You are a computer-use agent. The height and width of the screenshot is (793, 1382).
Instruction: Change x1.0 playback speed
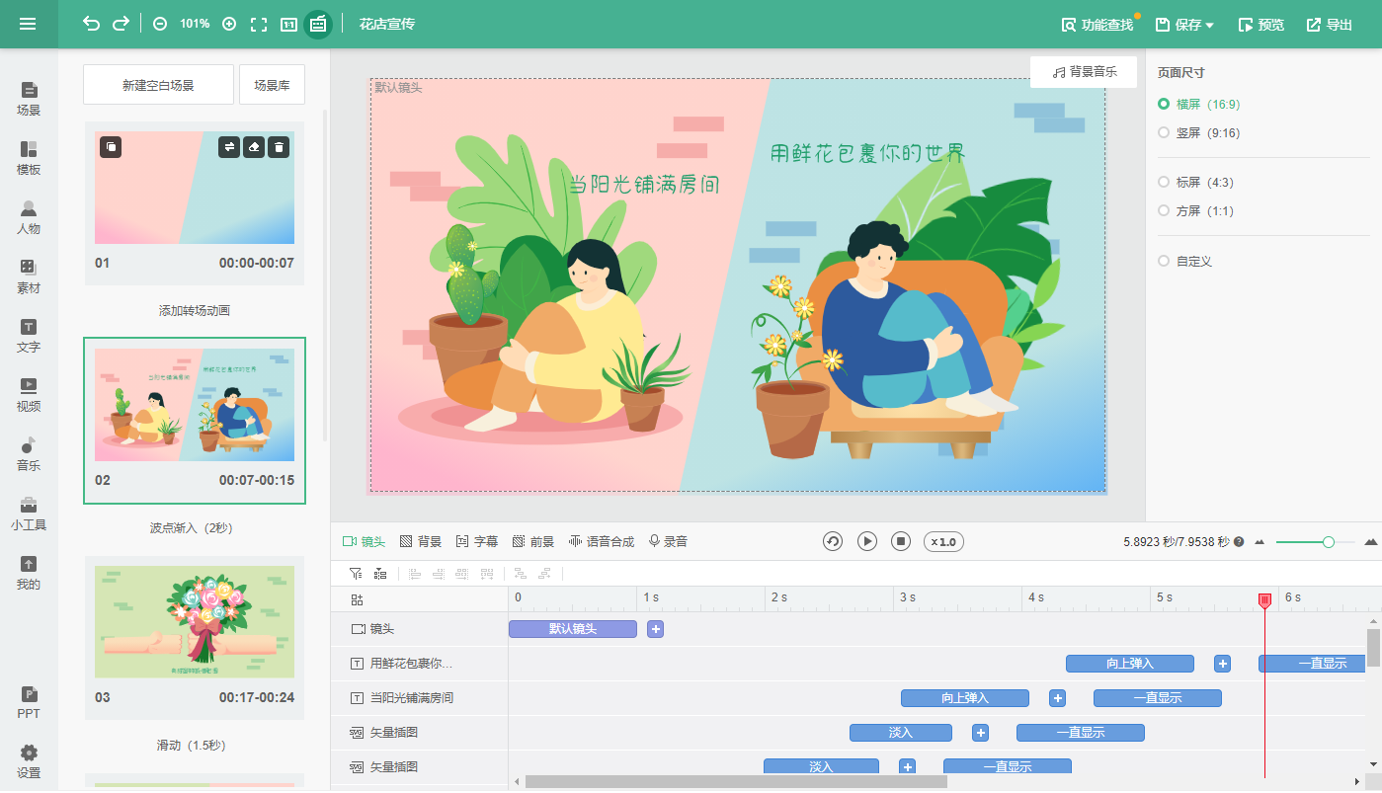[x=943, y=542]
